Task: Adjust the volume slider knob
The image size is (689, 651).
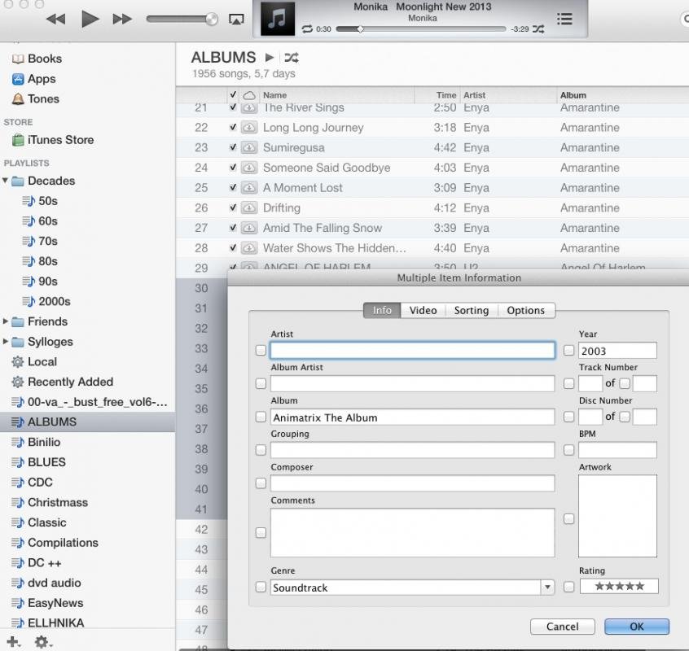Action: (x=212, y=19)
